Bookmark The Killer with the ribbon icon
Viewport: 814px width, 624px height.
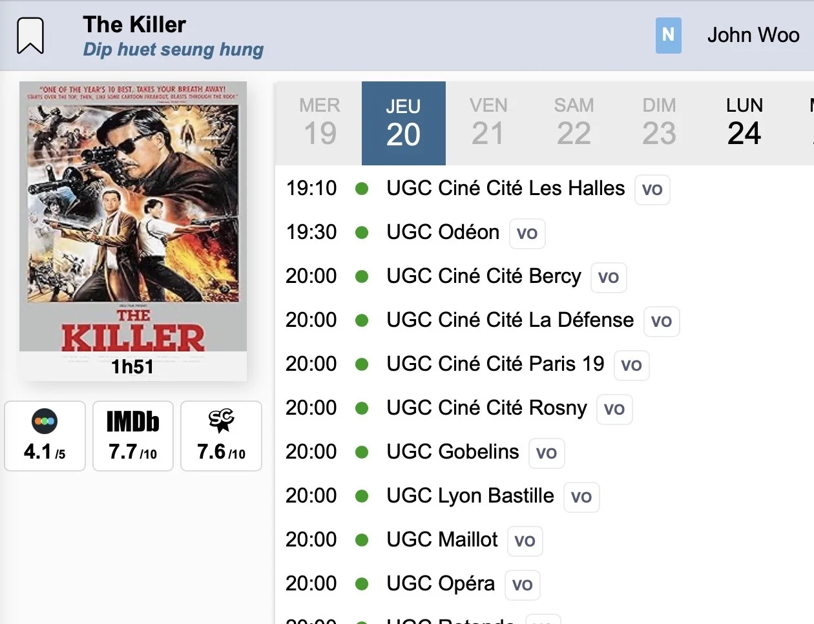pos(30,36)
